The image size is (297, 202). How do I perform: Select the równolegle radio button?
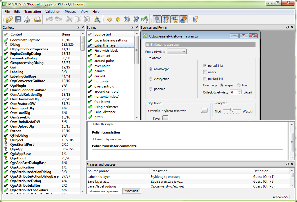coord(151,69)
